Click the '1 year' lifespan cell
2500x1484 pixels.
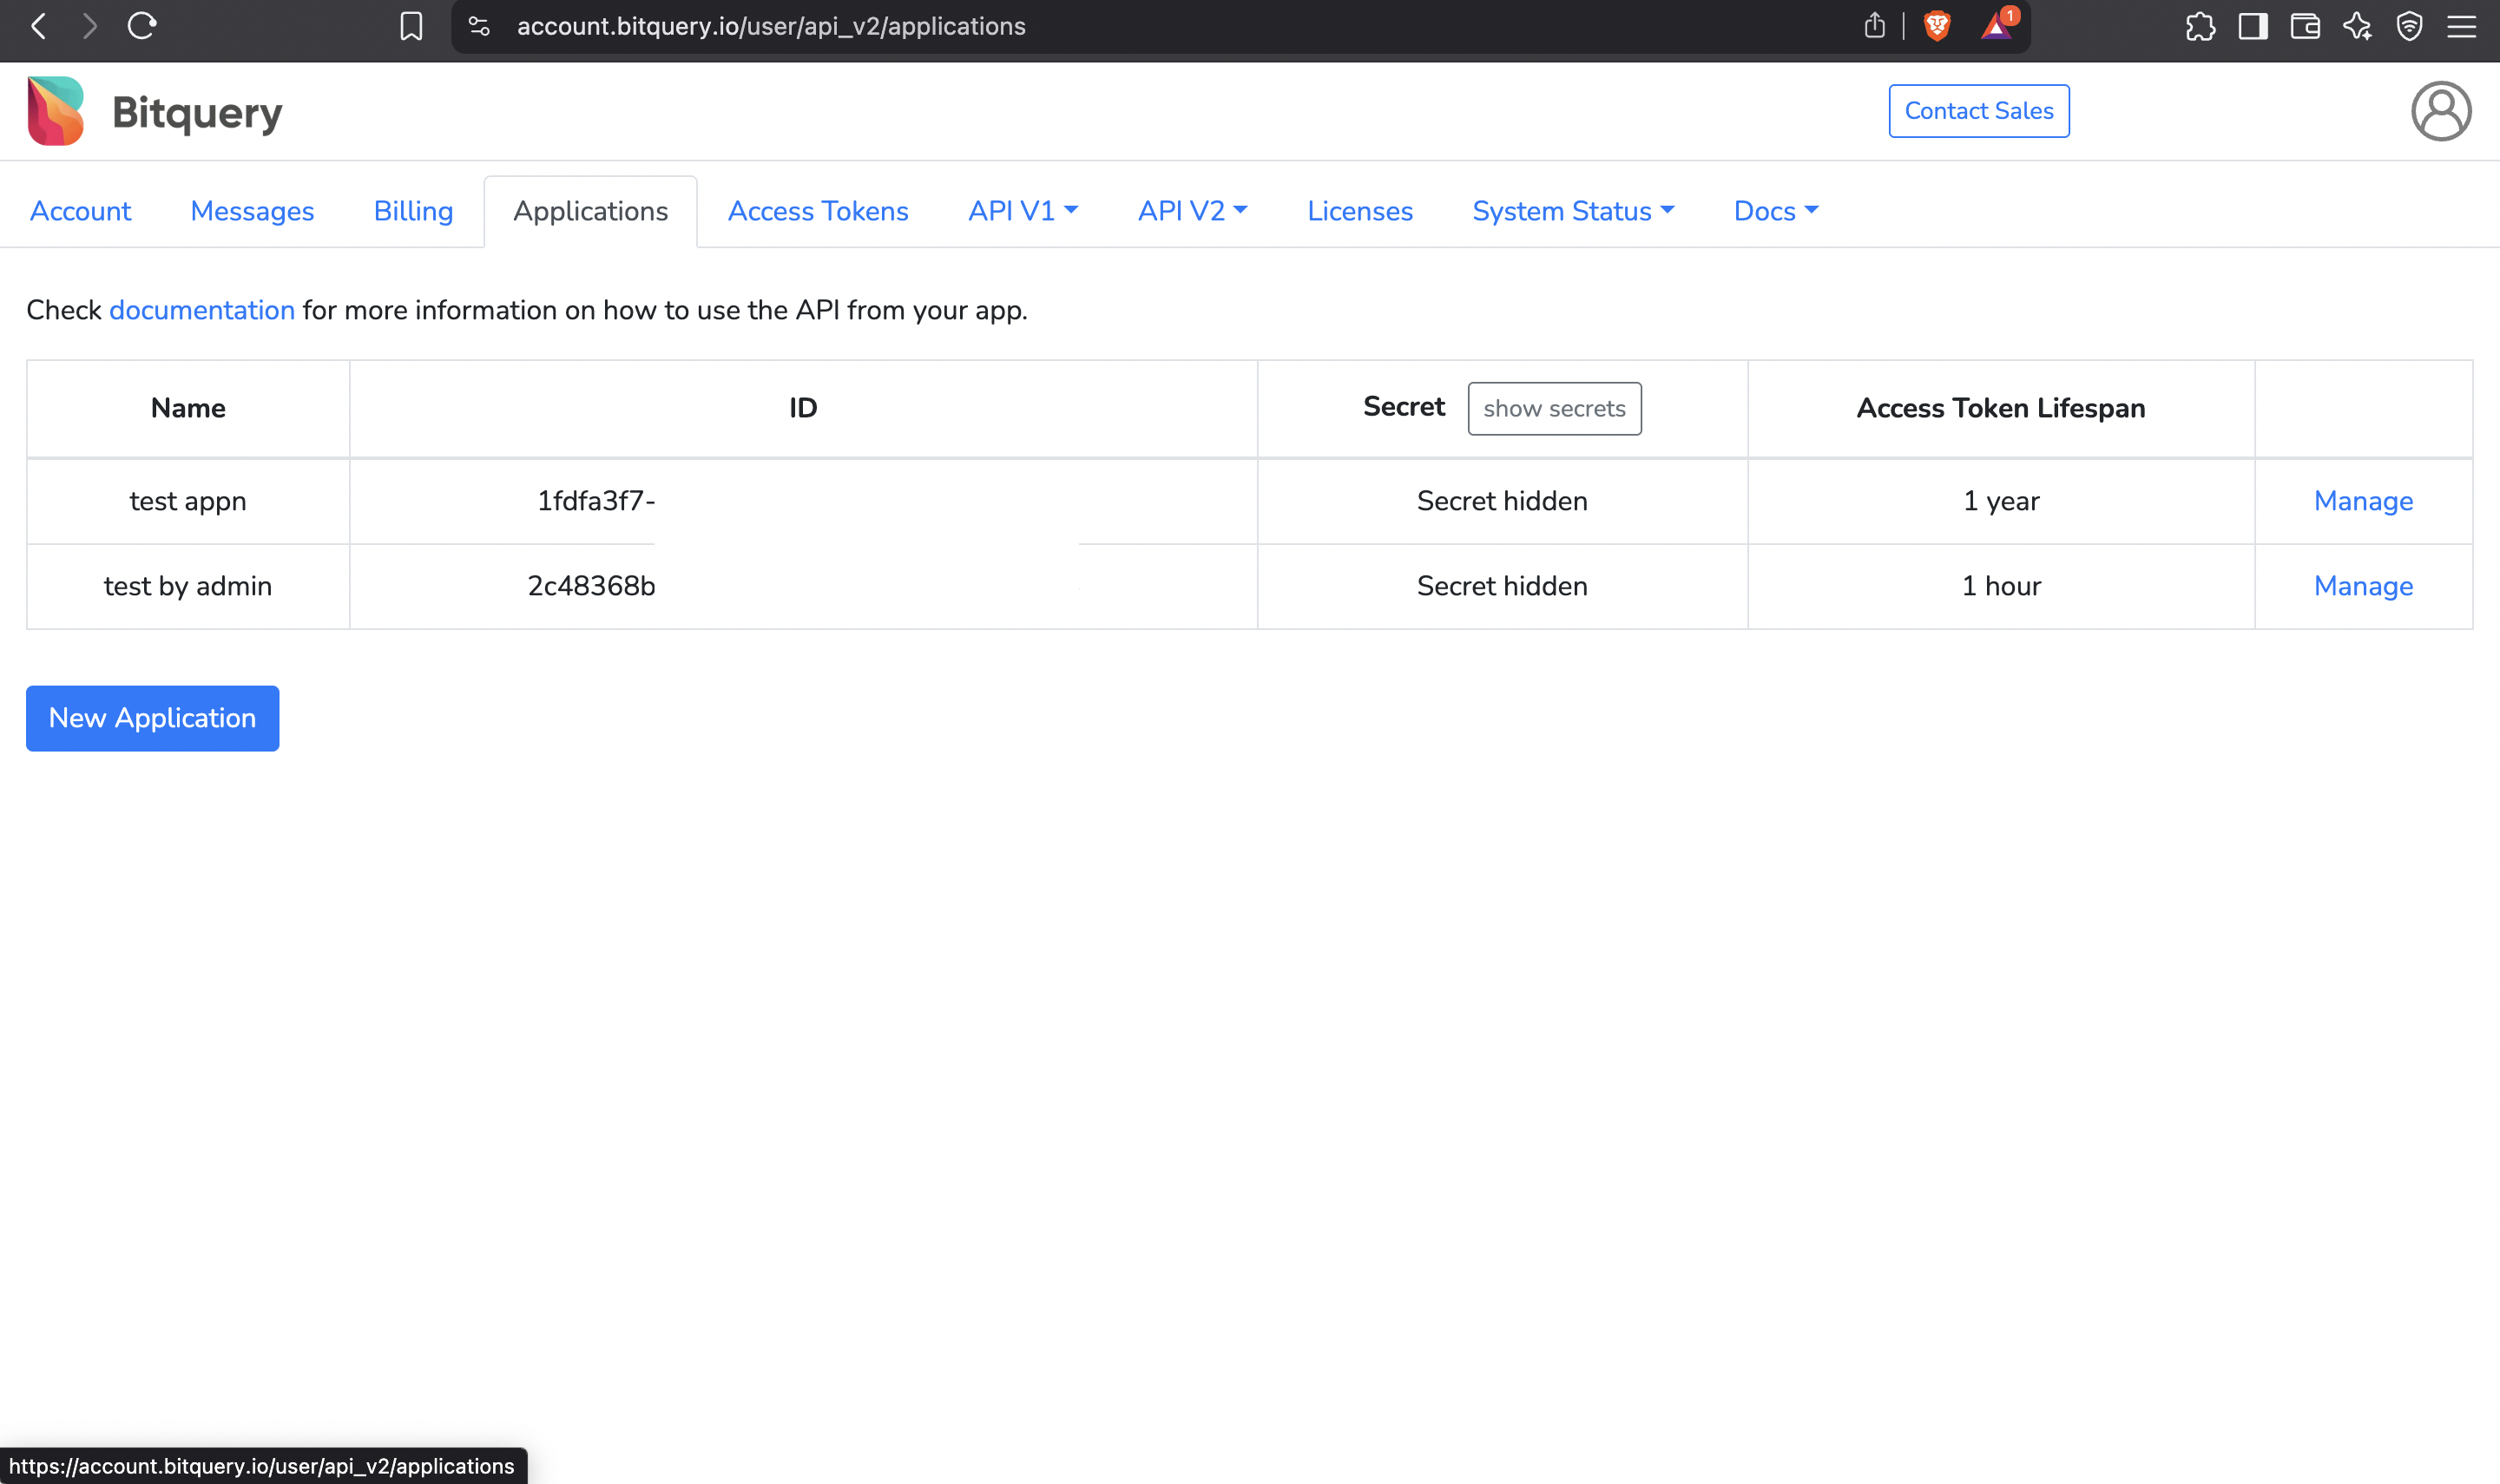click(x=2001, y=501)
